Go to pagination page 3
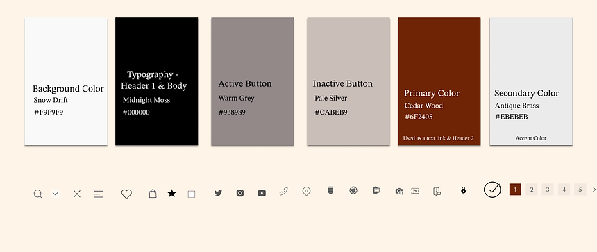Viewport: 597px width, 252px height. coord(548,190)
